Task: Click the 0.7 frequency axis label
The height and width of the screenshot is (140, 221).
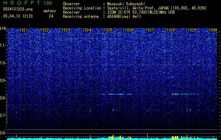Action: click(x=3, y=115)
